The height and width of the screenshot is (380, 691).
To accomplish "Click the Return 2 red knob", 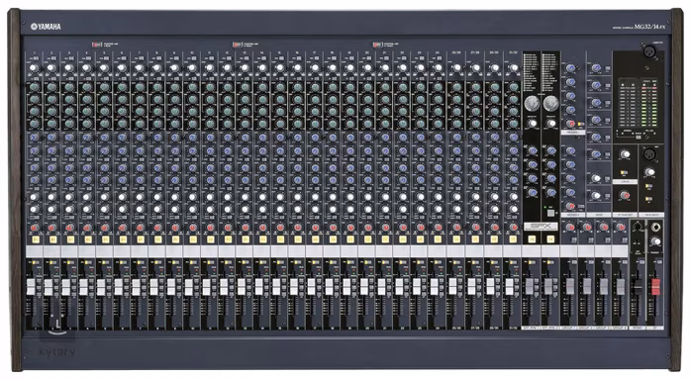I will pyautogui.click(x=570, y=206).
